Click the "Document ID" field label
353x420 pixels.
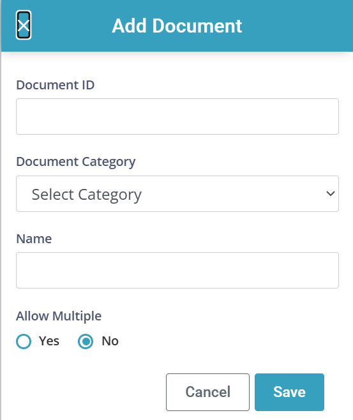pos(55,85)
